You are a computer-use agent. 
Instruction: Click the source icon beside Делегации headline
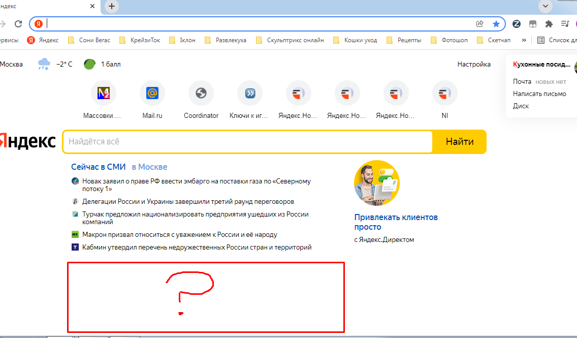(75, 201)
